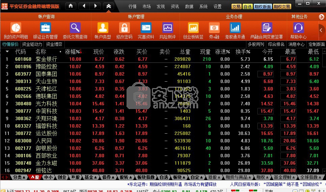Image resolution: width=326 pixels, height=192 pixels.
Task: Switch to 中小 bottom tab
Action: pyautogui.click(x=49, y=177)
